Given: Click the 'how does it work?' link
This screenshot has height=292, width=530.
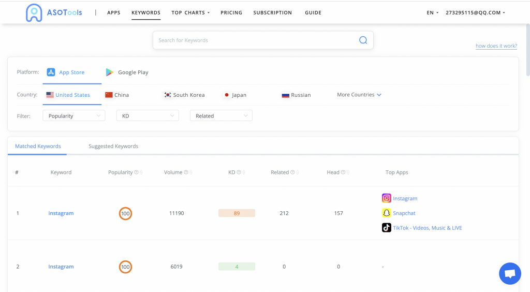Looking at the screenshot, I should pos(496,46).
